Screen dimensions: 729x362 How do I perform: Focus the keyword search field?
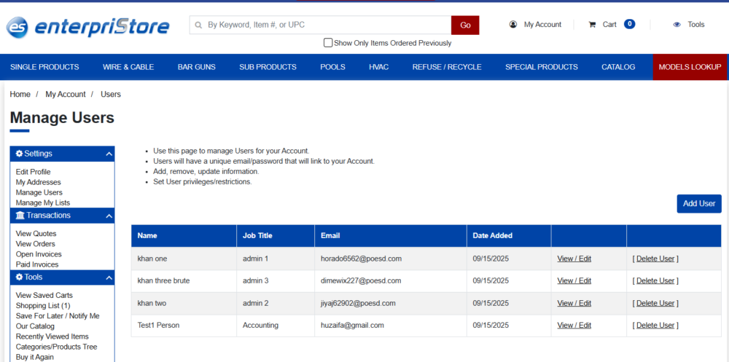320,25
